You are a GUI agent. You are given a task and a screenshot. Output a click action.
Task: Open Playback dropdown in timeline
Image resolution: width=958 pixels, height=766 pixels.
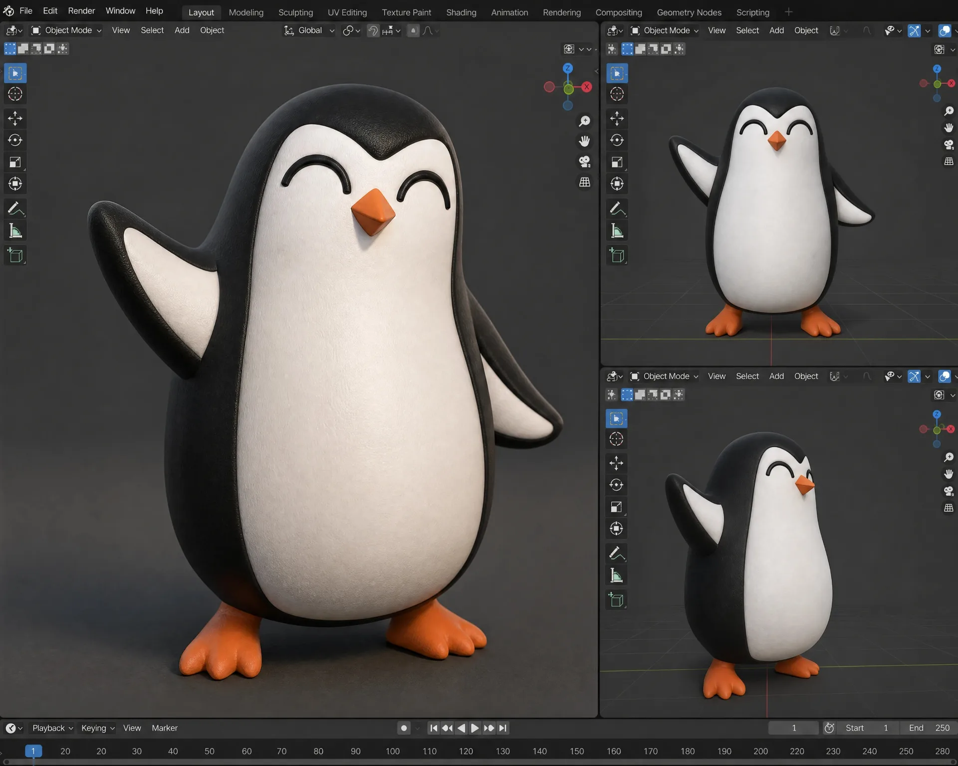[x=52, y=728]
